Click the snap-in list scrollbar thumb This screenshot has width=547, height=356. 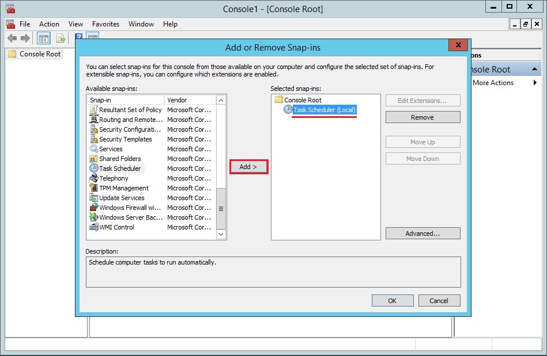tap(221, 208)
